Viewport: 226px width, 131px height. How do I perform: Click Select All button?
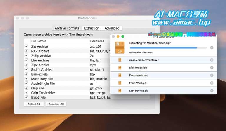pyautogui.click(x=34, y=104)
